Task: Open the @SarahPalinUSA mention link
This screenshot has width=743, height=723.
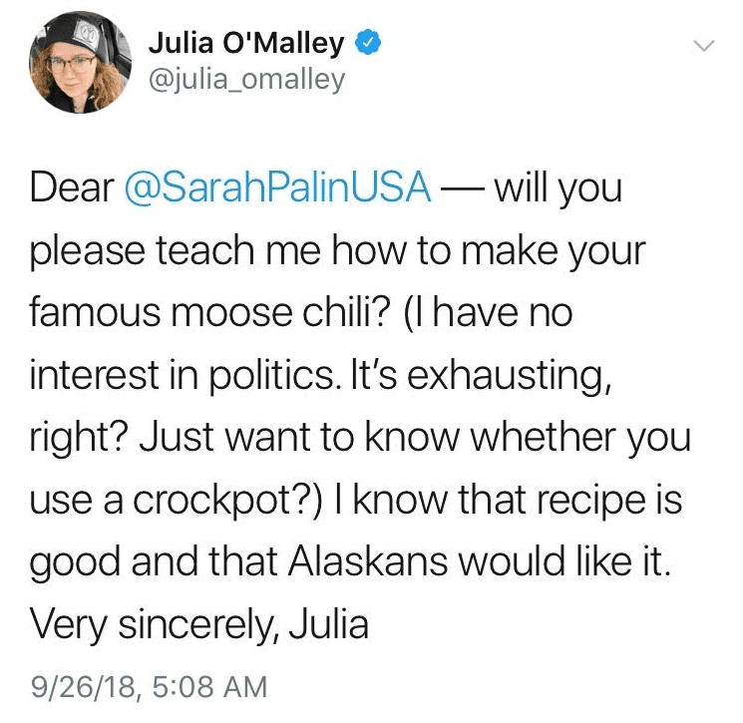Action: 277,187
